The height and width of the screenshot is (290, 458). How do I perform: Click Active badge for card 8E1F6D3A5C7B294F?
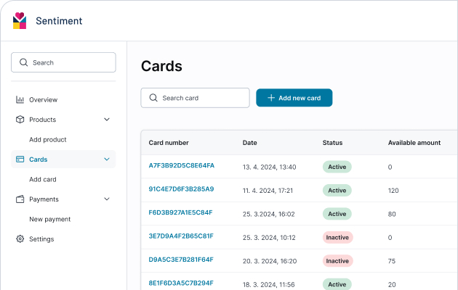click(337, 284)
